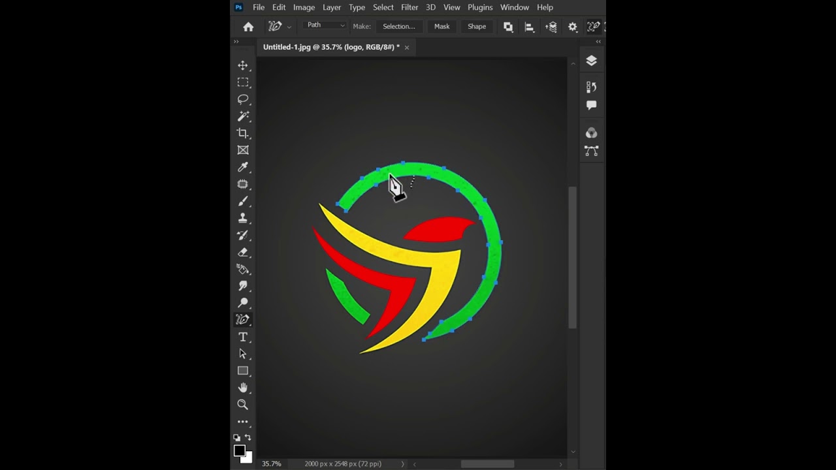This screenshot has height=470, width=836.
Task: Open Path operations in options bar
Action: click(x=508, y=27)
